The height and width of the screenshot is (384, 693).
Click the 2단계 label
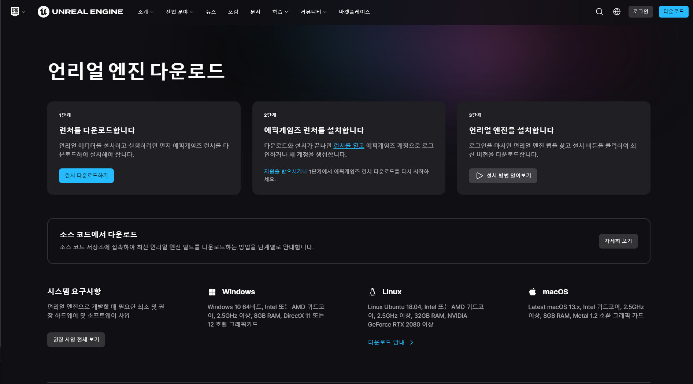(x=270, y=115)
